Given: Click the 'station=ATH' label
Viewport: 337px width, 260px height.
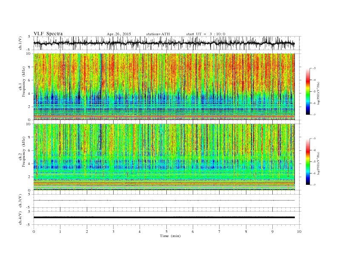Looking at the screenshot, I should coord(158,34).
